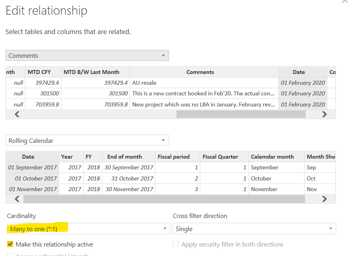Click the Nov month short cell
The width and height of the screenshot is (351, 256).
[320, 189]
